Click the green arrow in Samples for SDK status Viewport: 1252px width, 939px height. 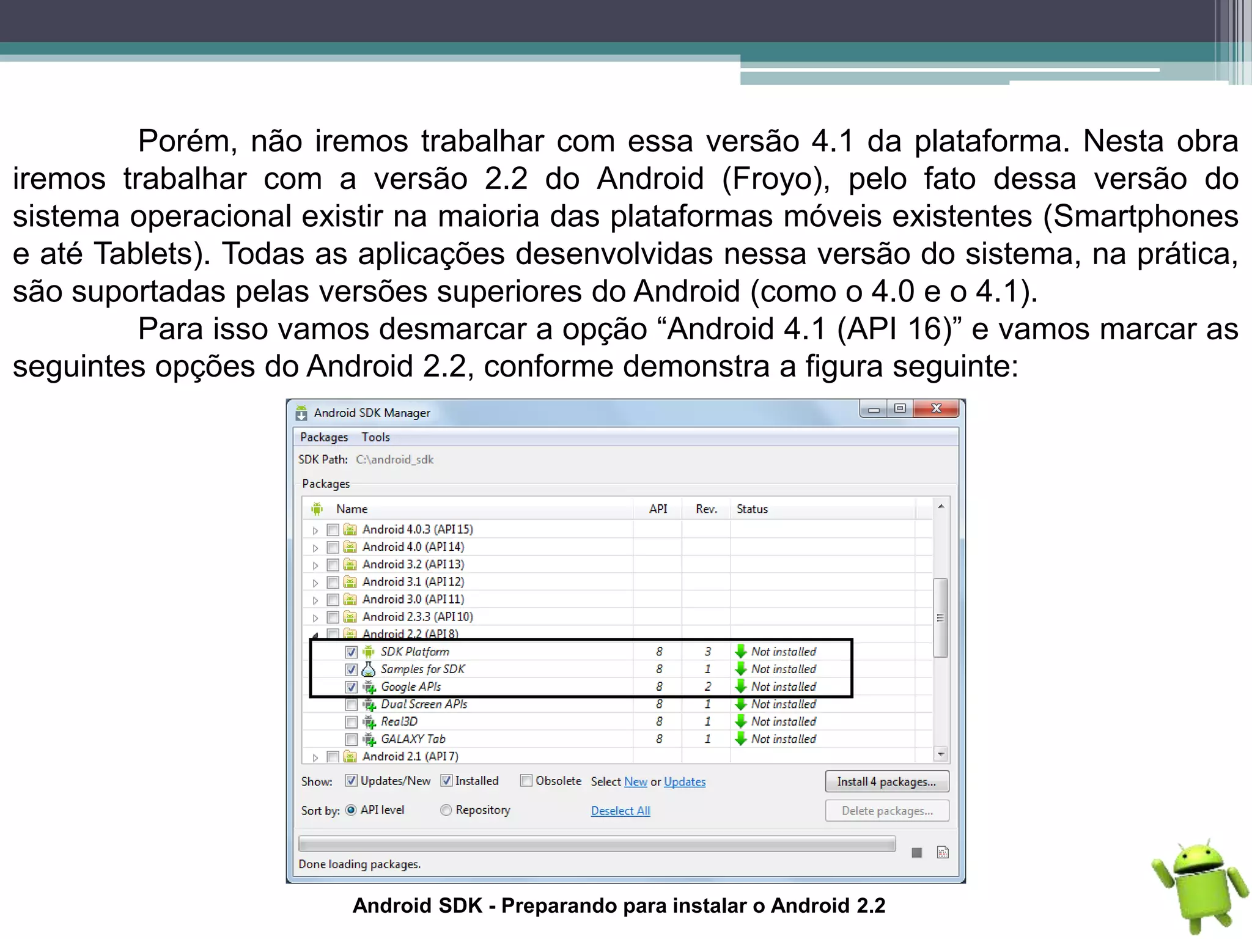tap(741, 669)
